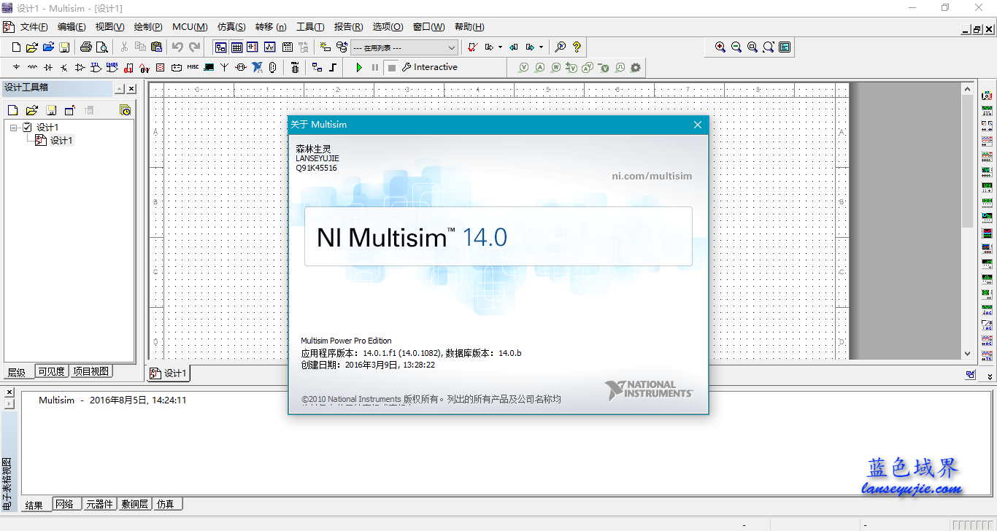Viewport: 997px width, 531px height.
Task: Open Probe settings gear
Action: point(636,67)
